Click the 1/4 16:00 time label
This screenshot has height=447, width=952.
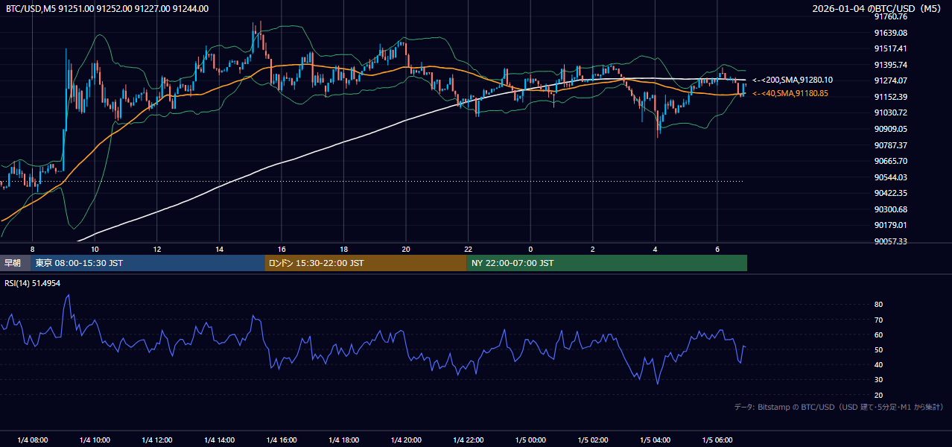(x=282, y=440)
